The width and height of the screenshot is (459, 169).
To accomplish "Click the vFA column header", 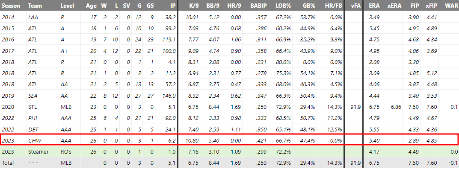I will 355,6.
